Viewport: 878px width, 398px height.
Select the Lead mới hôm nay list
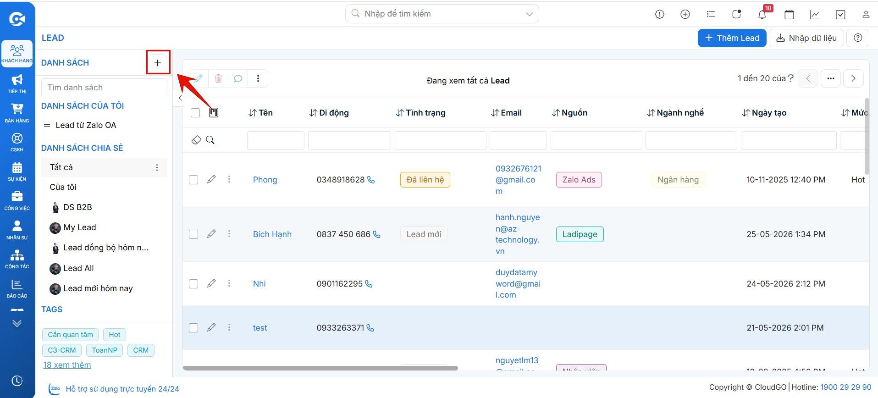click(x=98, y=288)
